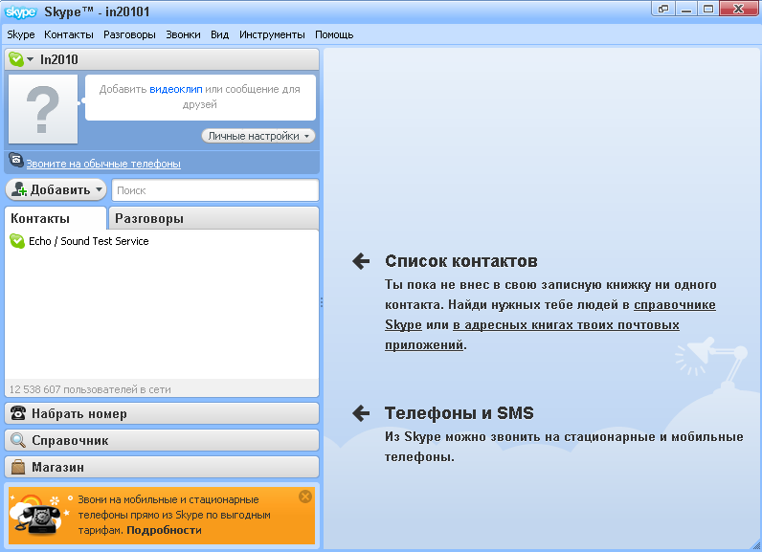Click the Skype logo in title bar
This screenshot has width=762, height=552.
tap(21, 11)
